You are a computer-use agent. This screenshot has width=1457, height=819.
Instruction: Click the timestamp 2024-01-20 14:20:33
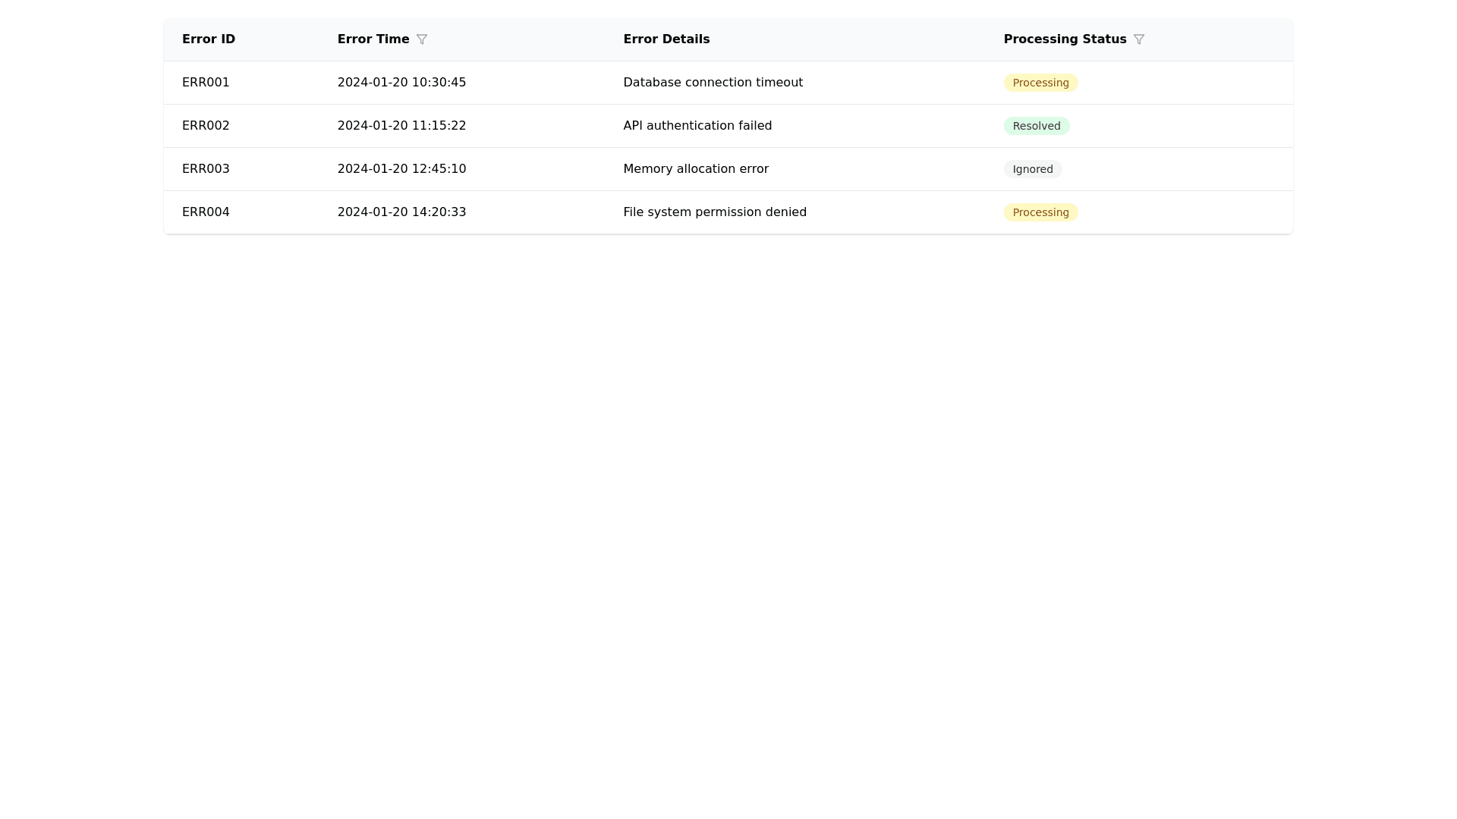pos(401,212)
